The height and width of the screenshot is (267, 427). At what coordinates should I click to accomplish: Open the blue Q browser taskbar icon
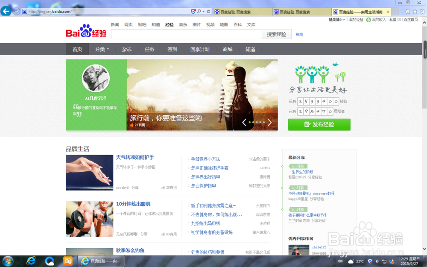pyautogui.click(x=49, y=261)
